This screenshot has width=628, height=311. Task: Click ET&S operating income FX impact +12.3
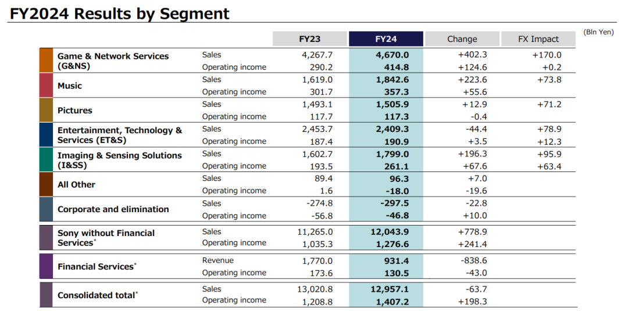[549, 142]
